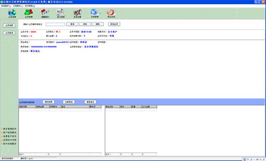
Task: Open the 日常操作 menu
Action: [x=17, y=6]
